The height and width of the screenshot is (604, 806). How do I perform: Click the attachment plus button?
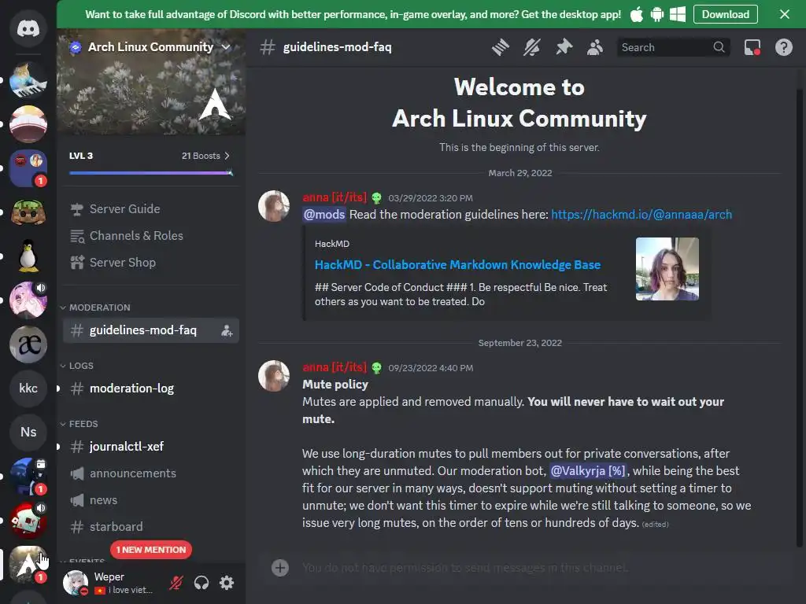point(280,568)
